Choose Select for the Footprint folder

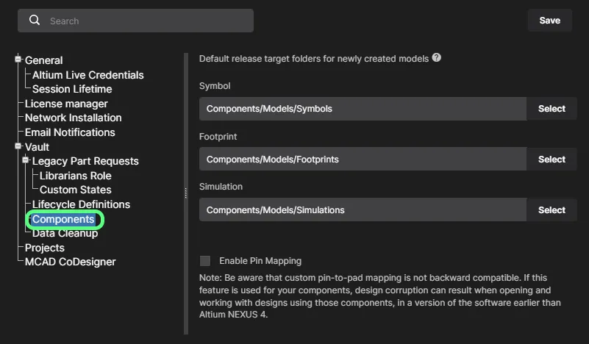coord(551,160)
